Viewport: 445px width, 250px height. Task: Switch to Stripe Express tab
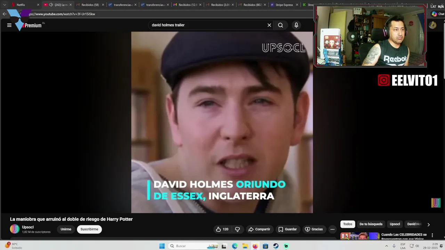click(284, 5)
